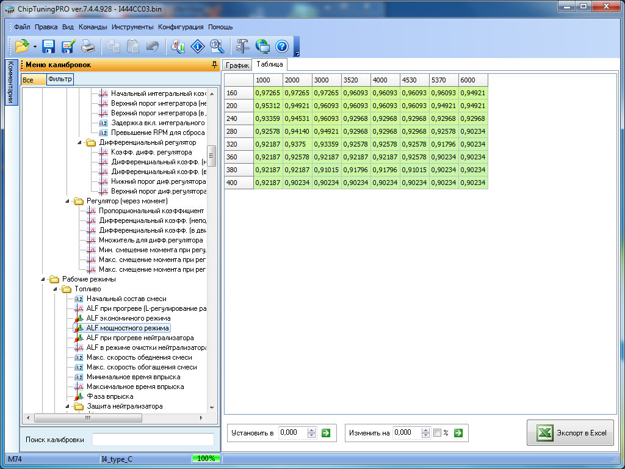Screen dimensions: 625x469
Task: Collapse the Рабочие режимы folder
Action: pyautogui.click(x=44, y=279)
